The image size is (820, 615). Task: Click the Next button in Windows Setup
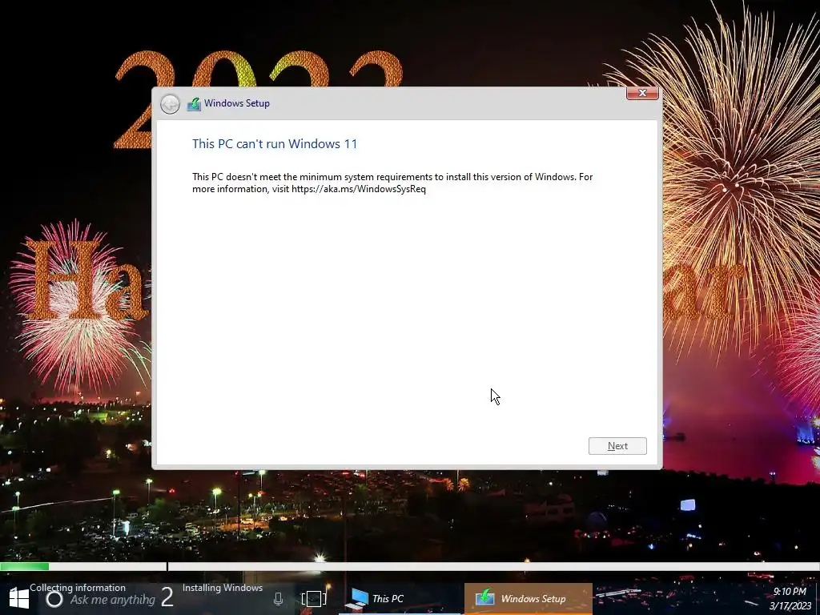[617, 446]
